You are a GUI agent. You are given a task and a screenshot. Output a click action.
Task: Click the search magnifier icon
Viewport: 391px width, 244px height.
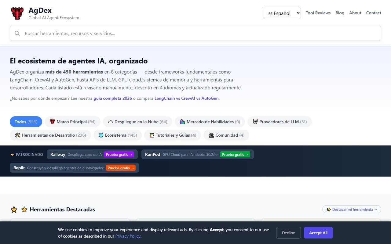[17, 33]
